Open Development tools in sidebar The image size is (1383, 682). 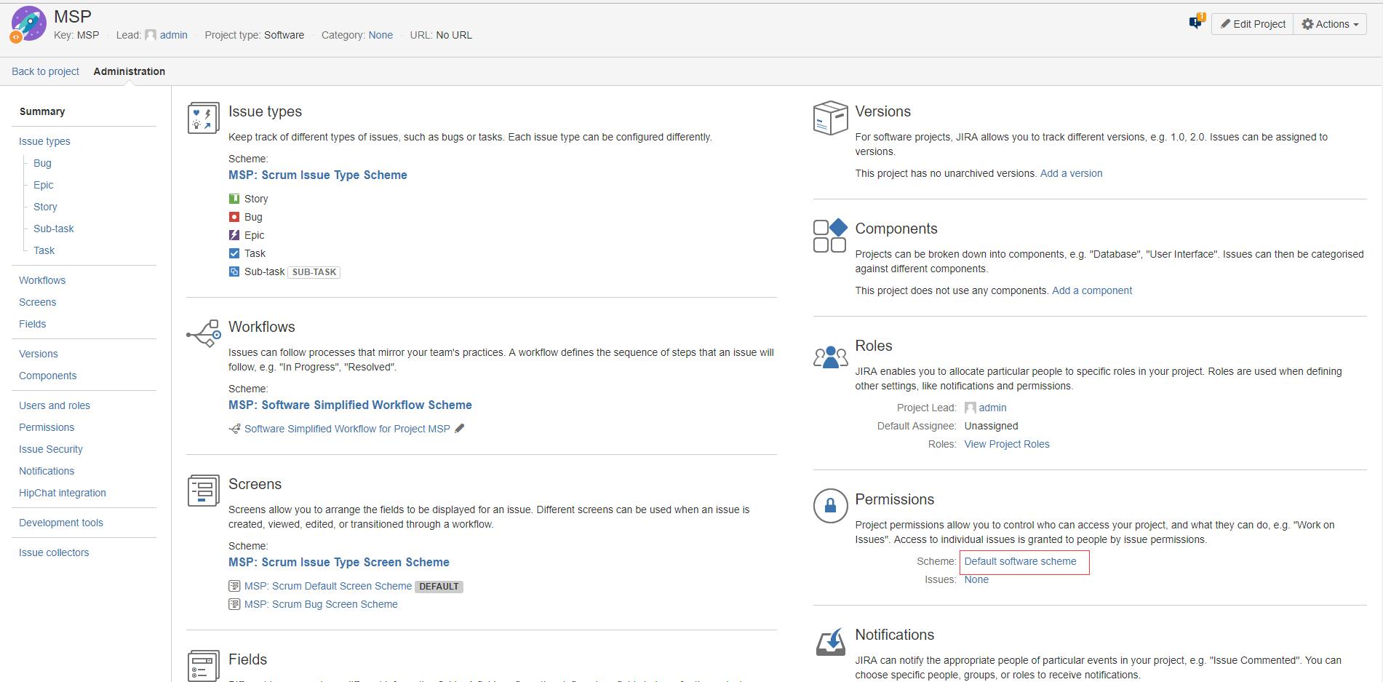pyautogui.click(x=61, y=523)
